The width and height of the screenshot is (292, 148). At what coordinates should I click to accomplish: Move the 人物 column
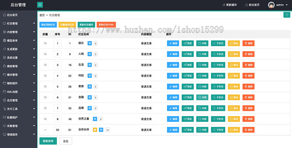234,54
